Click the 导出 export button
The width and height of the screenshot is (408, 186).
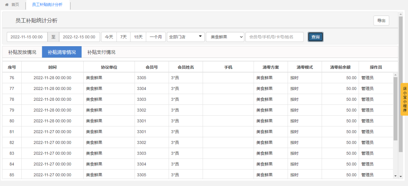tap(381, 21)
